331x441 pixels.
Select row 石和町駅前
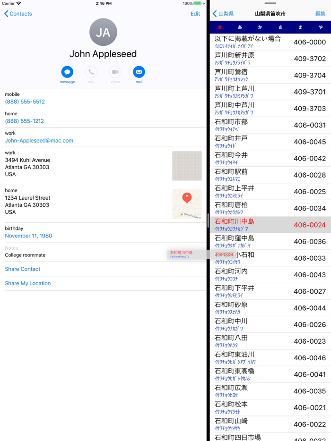click(x=270, y=175)
